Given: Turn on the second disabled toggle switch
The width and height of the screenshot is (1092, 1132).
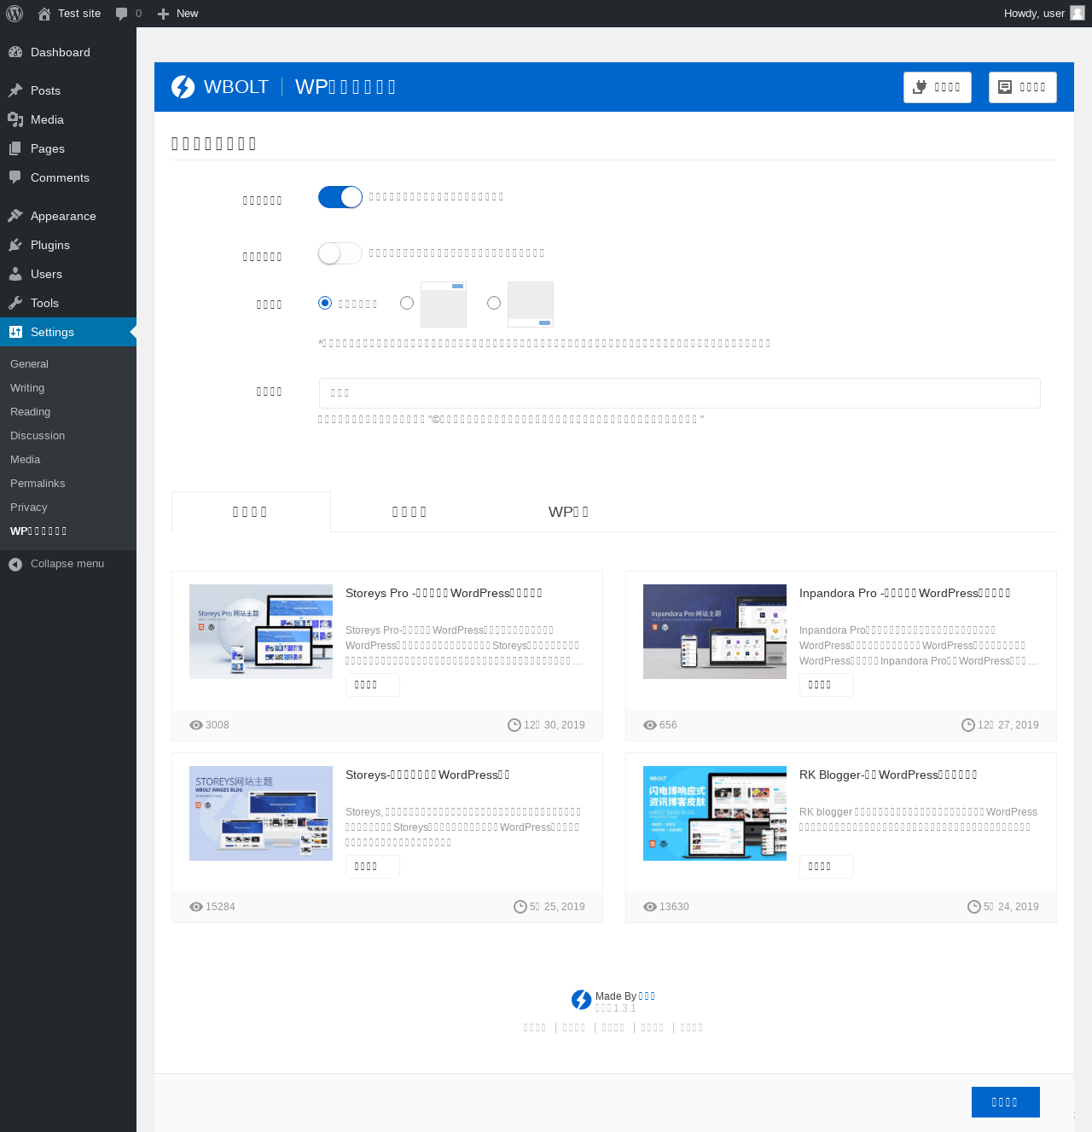Looking at the screenshot, I should point(340,253).
